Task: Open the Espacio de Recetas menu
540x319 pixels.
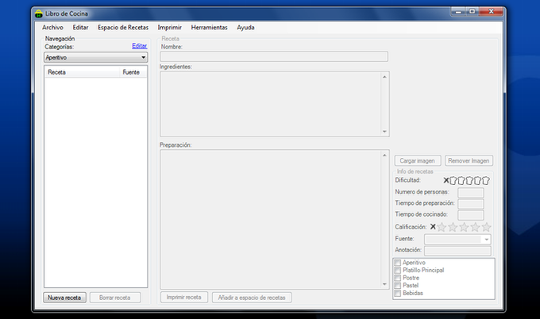Action: pyautogui.click(x=123, y=28)
